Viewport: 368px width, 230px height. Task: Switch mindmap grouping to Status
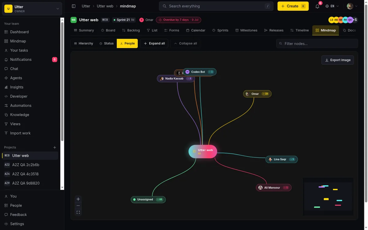coord(106,44)
